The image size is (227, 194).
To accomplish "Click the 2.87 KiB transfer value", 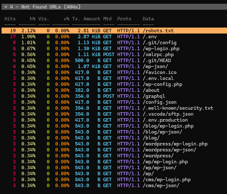I will tap(89, 37).
